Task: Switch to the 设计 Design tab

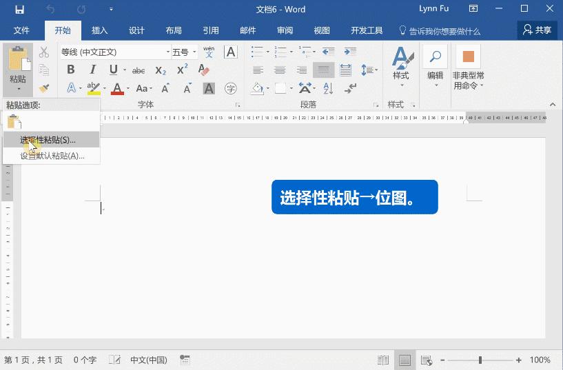Action: [136, 30]
